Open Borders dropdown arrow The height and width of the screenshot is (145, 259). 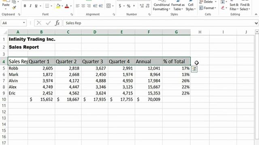coord(51,6)
